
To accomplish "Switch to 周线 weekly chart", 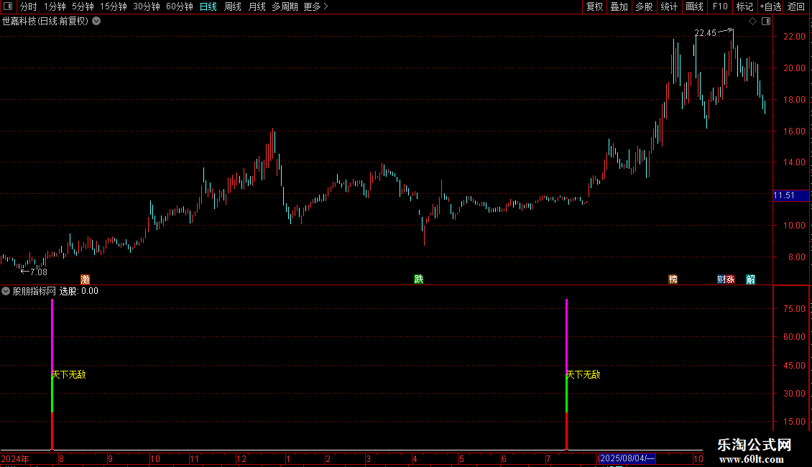I will 233,6.
